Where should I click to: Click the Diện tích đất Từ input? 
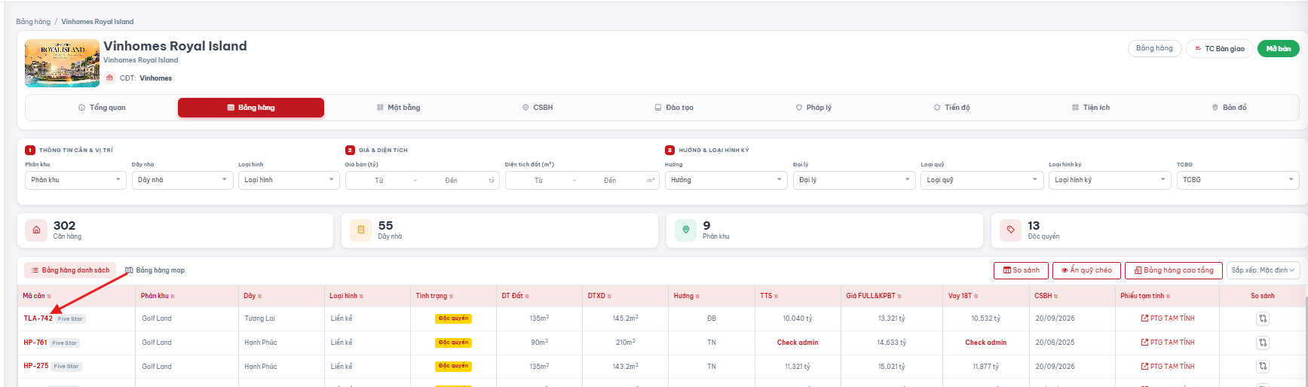point(538,181)
